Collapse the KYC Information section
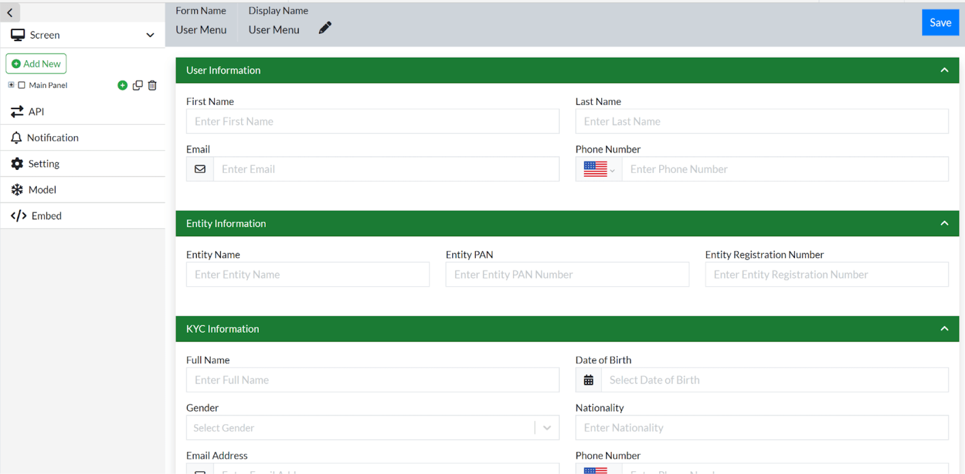The width and height of the screenshot is (965, 474). pyautogui.click(x=945, y=329)
